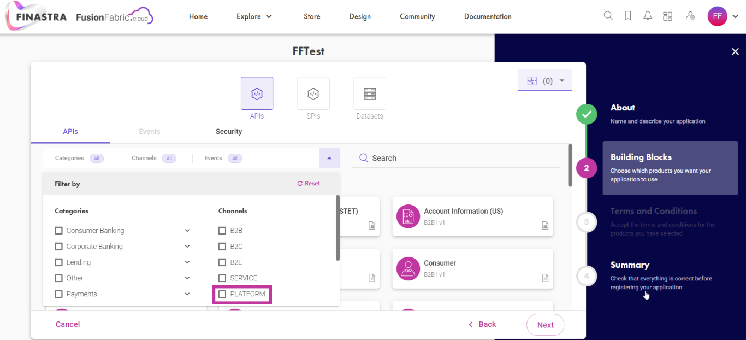Select the SPIs building block icon

coord(313,93)
